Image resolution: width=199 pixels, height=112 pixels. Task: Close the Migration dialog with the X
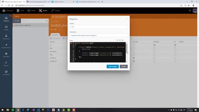click(127, 19)
